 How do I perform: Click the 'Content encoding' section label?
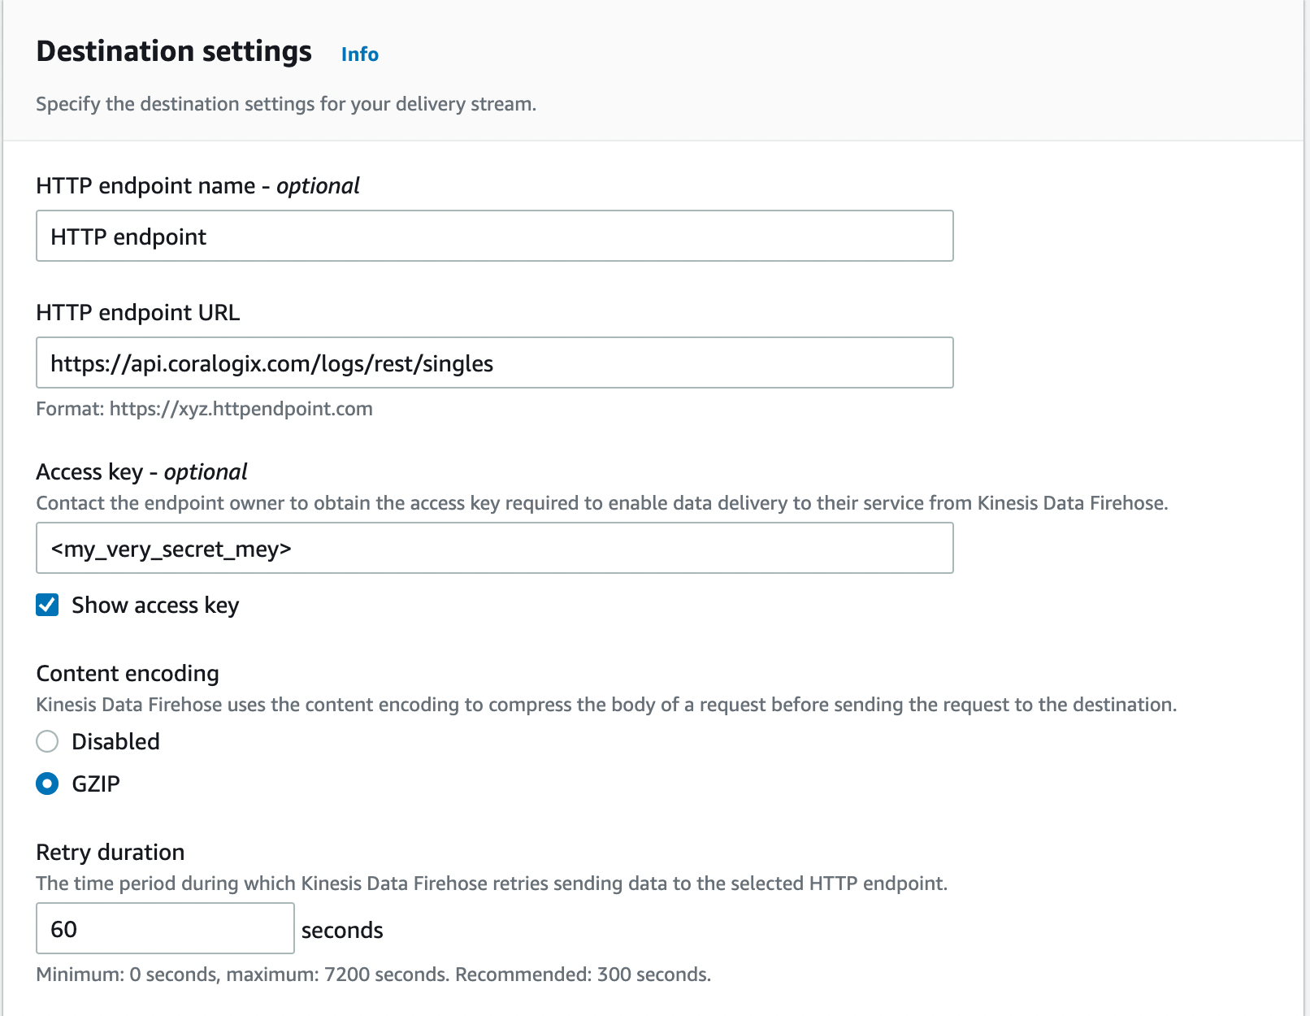pos(128,674)
